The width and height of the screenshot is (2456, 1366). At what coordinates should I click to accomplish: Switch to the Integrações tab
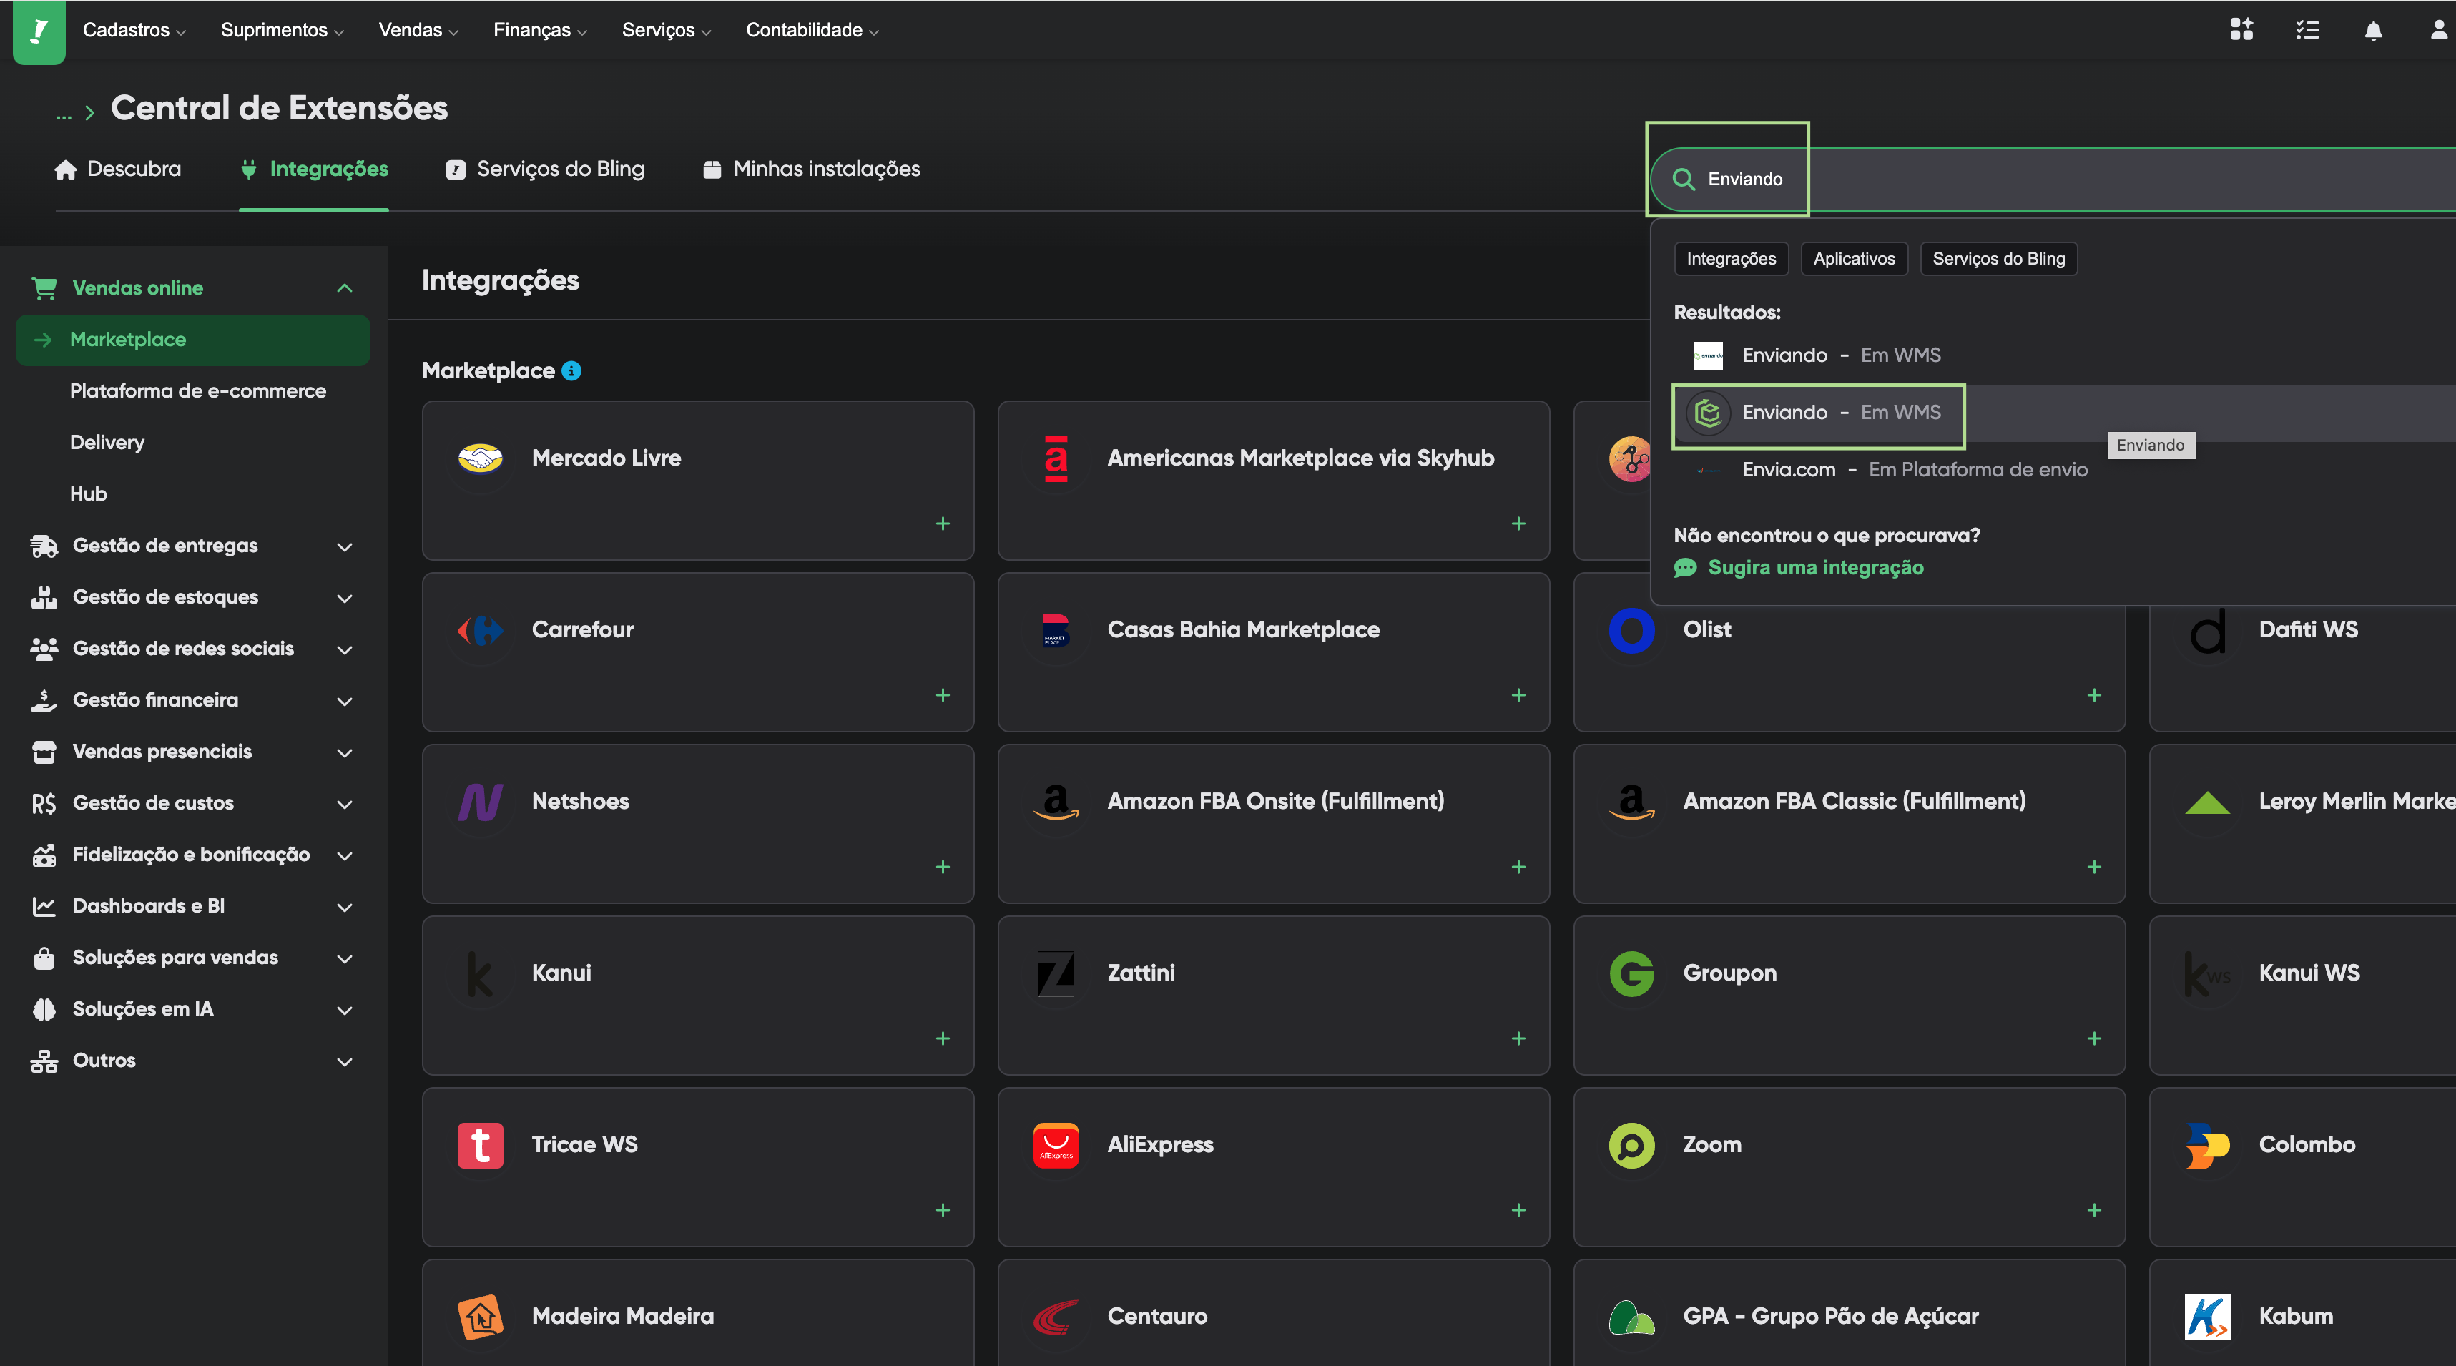pyautogui.click(x=314, y=169)
